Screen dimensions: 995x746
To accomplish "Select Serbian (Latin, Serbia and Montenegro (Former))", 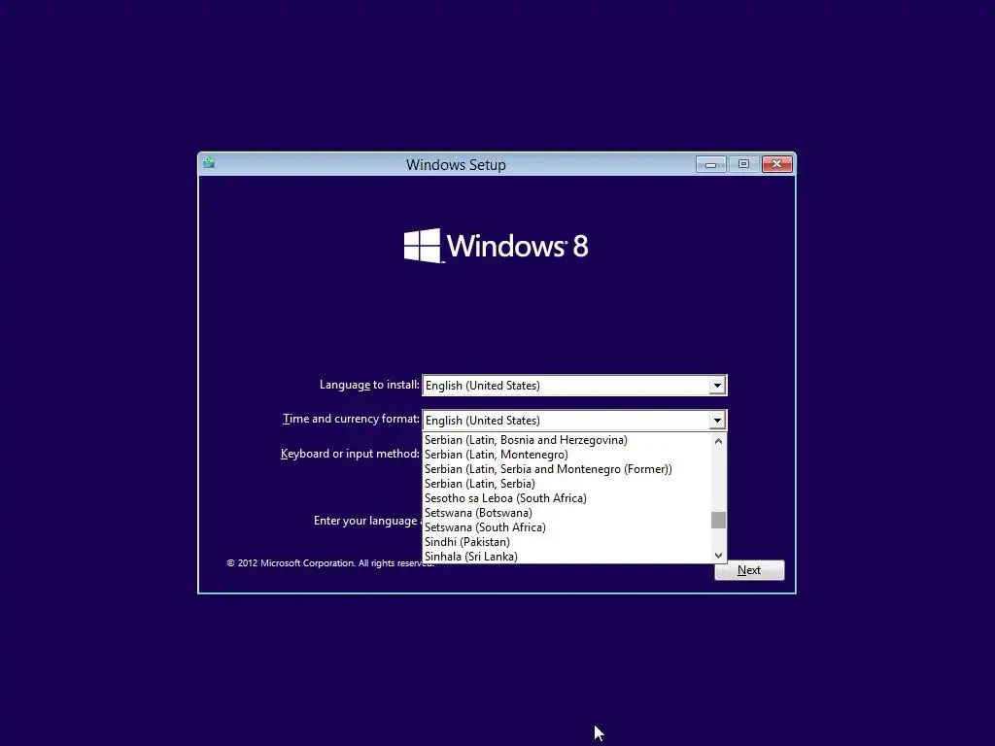I will tap(567, 469).
